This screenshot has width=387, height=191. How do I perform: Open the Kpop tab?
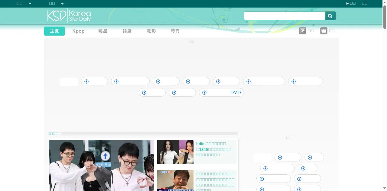[78, 31]
